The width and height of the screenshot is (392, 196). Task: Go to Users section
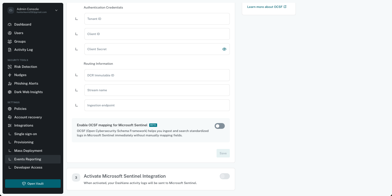(33, 33)
